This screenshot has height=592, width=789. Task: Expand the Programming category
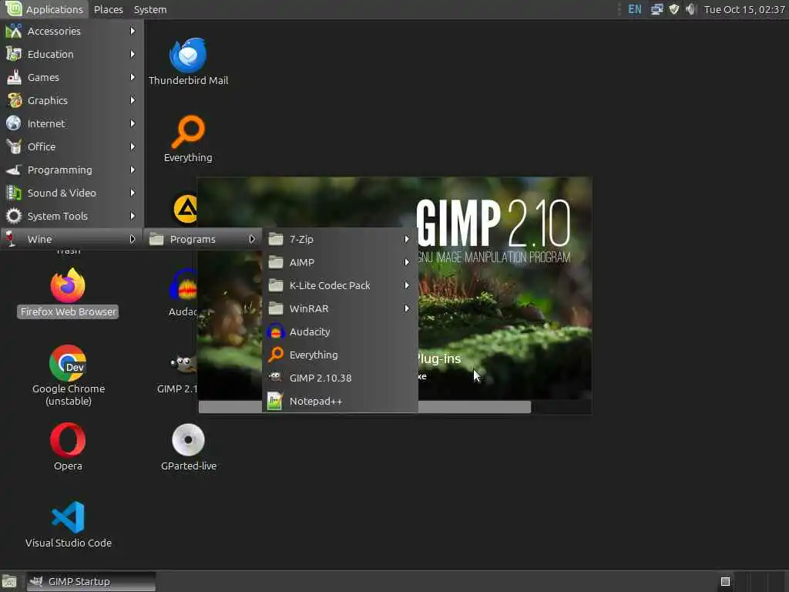(72, 170)
